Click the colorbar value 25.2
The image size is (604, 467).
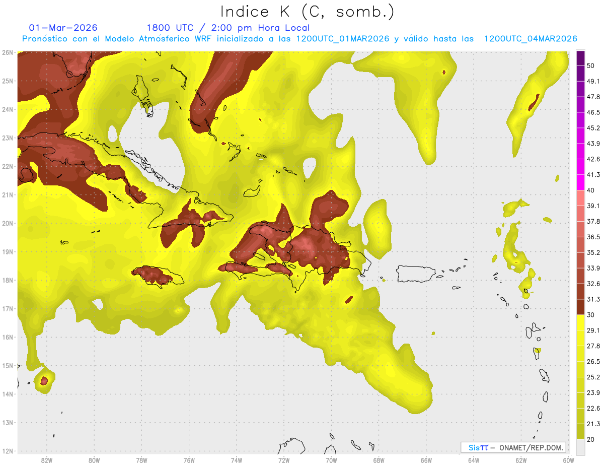tap(593, 377)
